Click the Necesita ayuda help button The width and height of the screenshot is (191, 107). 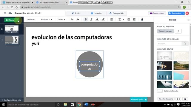click(138, 100)
